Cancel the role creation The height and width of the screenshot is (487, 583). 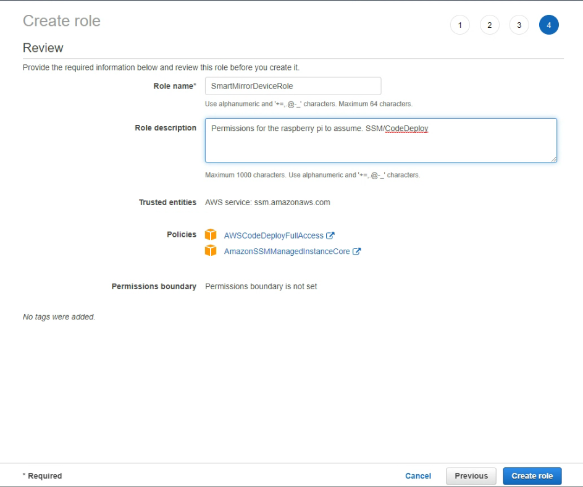point(418,476)
